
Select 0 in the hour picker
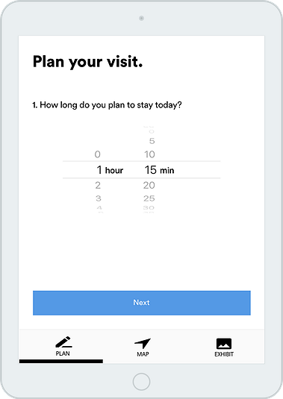pyautogui.click(x=98, y=154)
